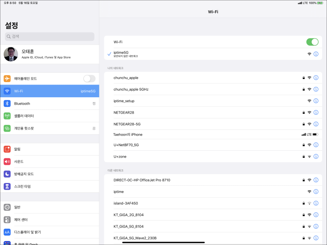
Task: Open info for U+zone network
Action: 316,156
